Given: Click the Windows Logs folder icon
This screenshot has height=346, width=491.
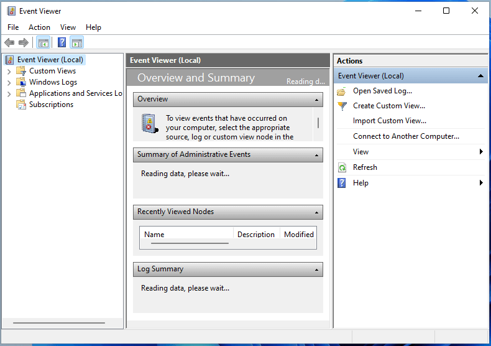Looking at the screenshot, I should coord(21,82).
